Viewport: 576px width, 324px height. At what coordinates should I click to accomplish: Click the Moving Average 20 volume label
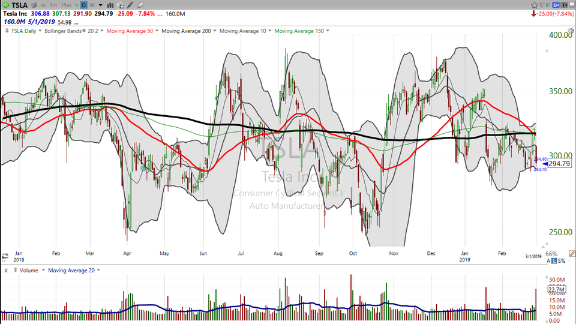(71, 271)
